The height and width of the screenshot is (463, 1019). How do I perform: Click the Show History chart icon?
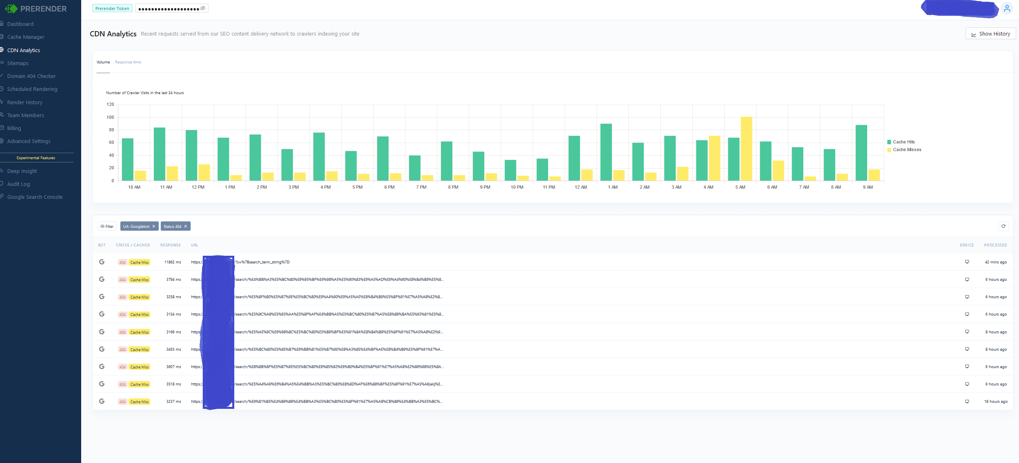tap(974, 34)
